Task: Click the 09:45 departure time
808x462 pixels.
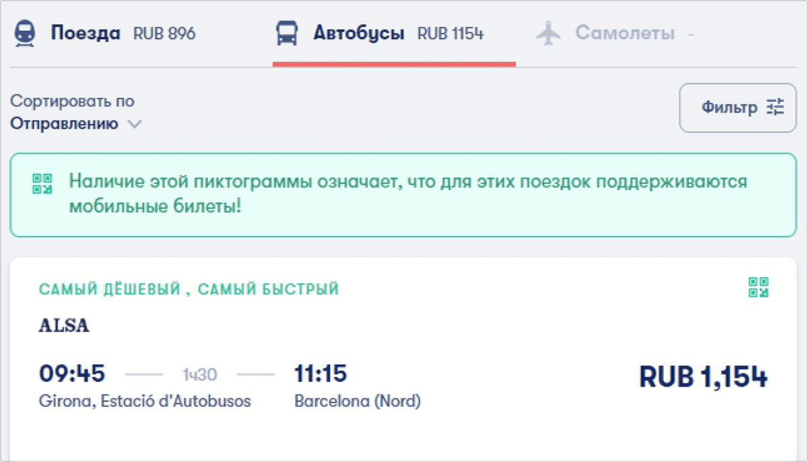Action: click(72, 373)
